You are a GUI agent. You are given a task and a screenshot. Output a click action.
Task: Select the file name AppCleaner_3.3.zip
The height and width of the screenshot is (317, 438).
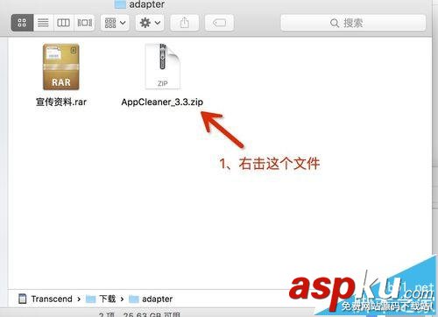[162, 102]
